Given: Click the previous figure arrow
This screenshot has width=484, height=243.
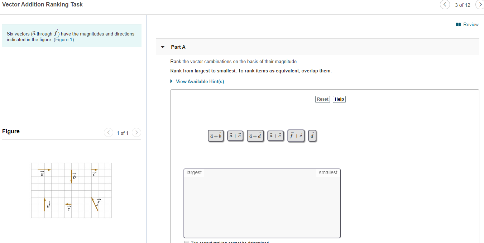Looking at the screenshot, I should tap(109, 133).
